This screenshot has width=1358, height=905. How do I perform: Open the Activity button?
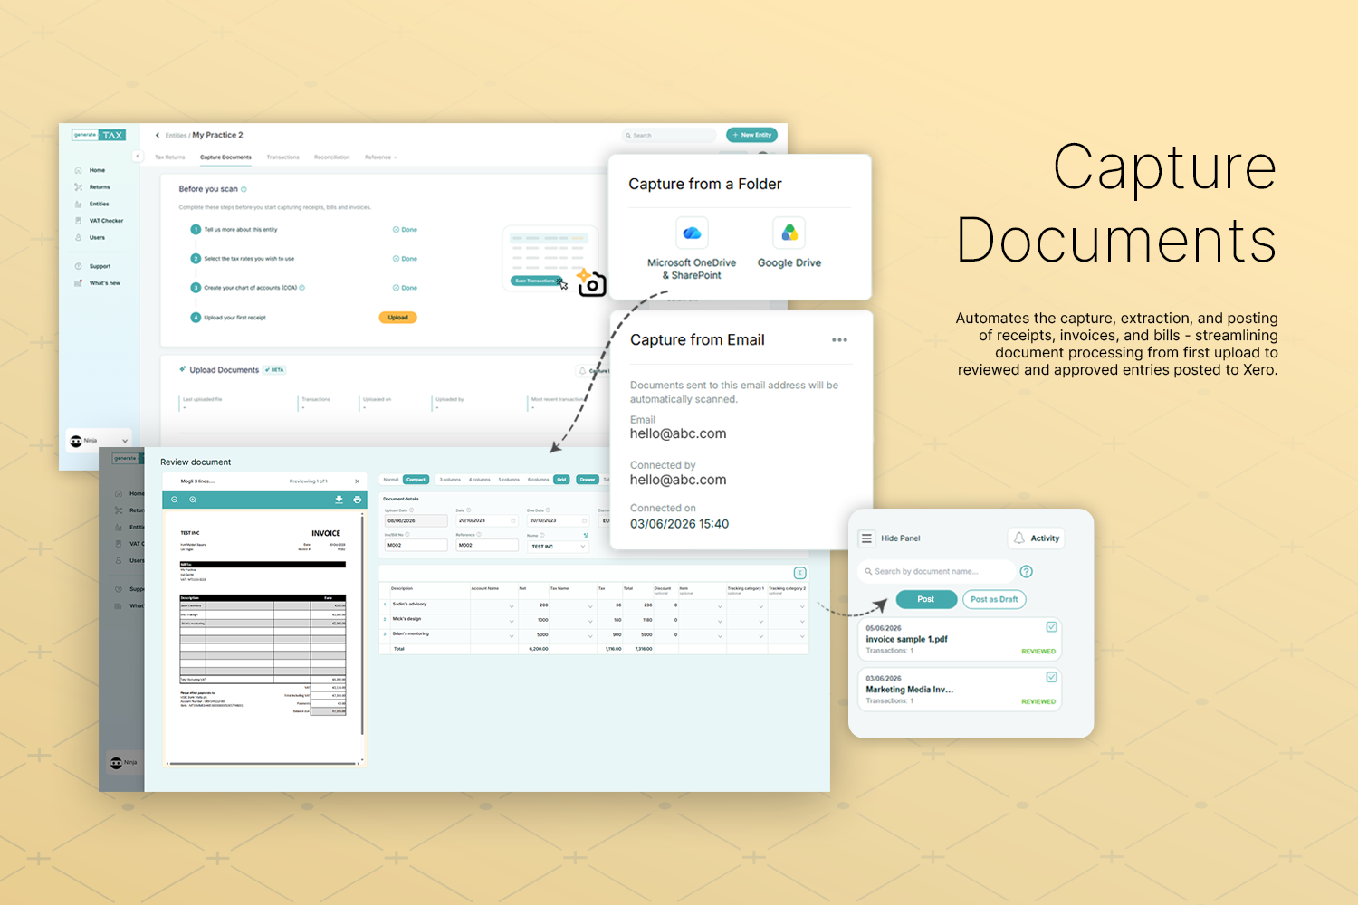(1037, 538)
